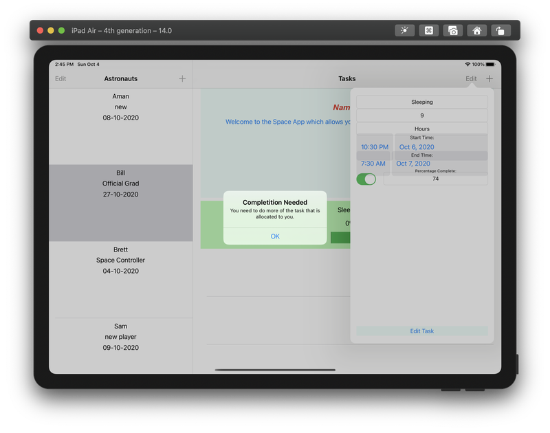Click Edit in the Tasks header
550x433 pixels.
(x=470, y=78)
